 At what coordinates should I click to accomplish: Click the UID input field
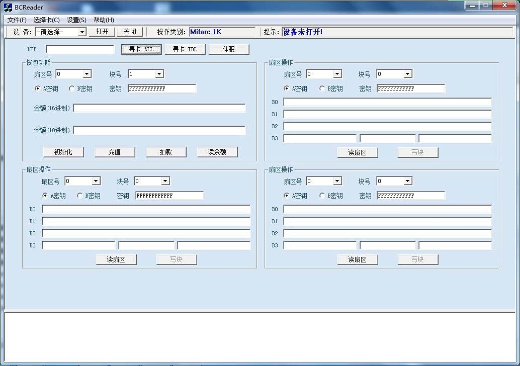80,49
